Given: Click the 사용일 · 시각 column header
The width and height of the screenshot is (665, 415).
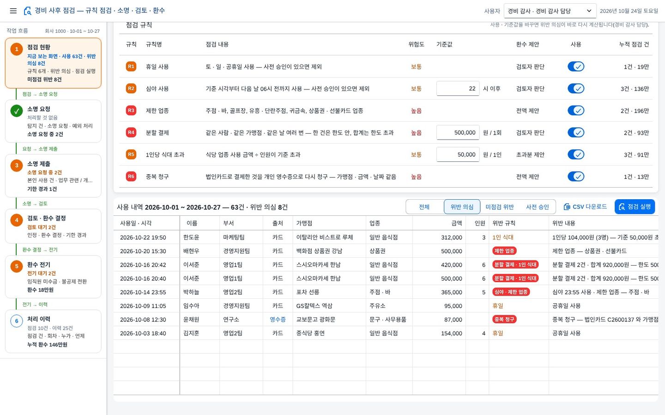Looking at the screenshot, I should pyautogui.click(x=146, y=223).
